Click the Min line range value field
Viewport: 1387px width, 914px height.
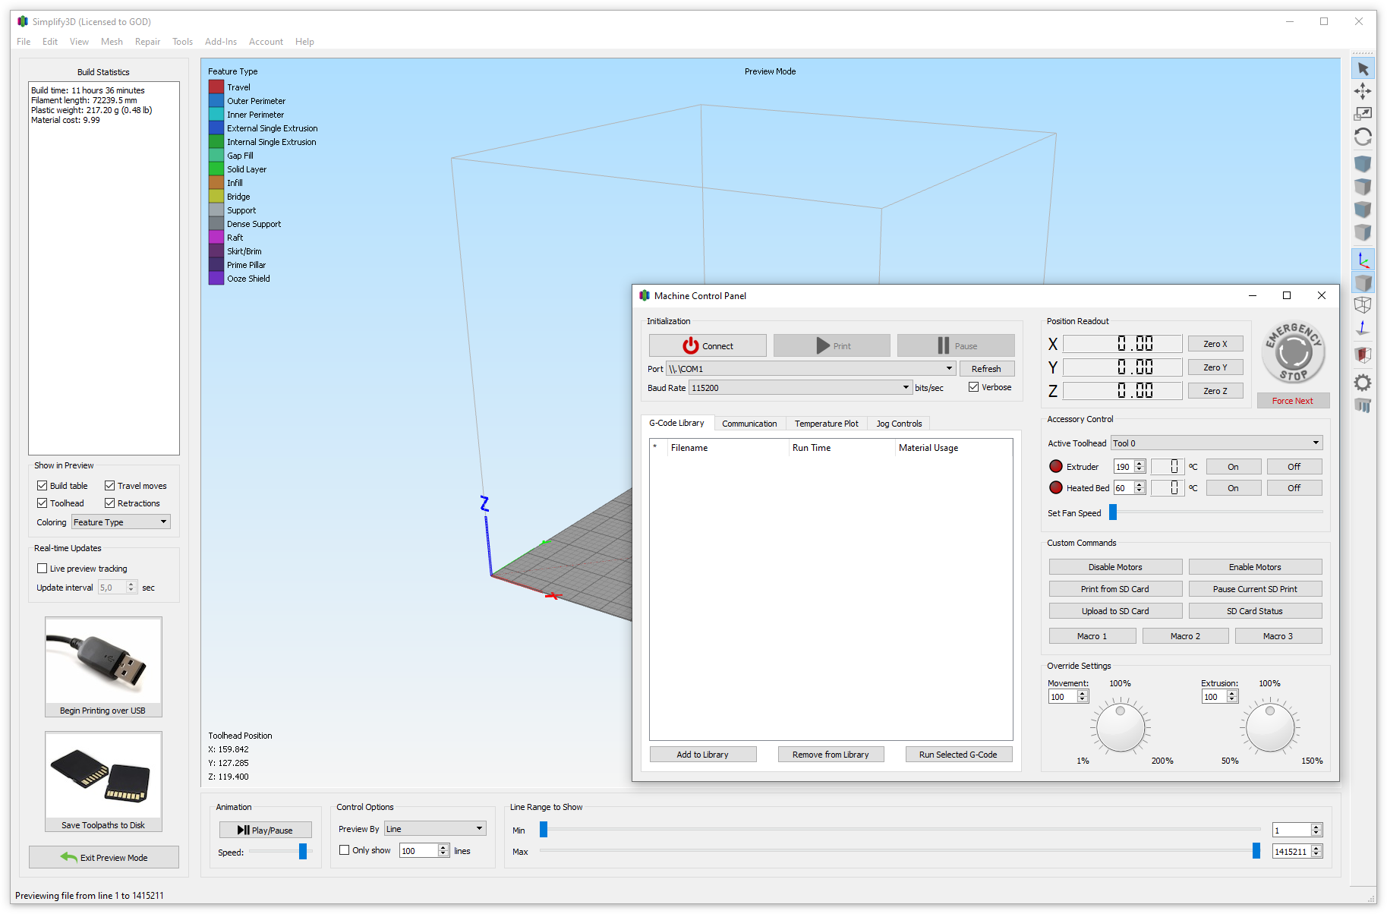(1292, 830)
